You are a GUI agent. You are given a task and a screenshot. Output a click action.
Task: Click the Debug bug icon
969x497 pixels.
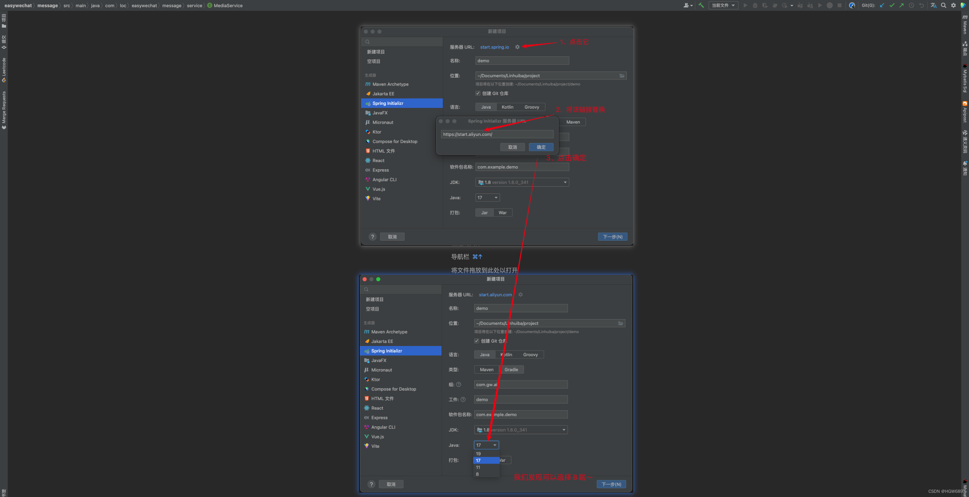click(755, 5)
